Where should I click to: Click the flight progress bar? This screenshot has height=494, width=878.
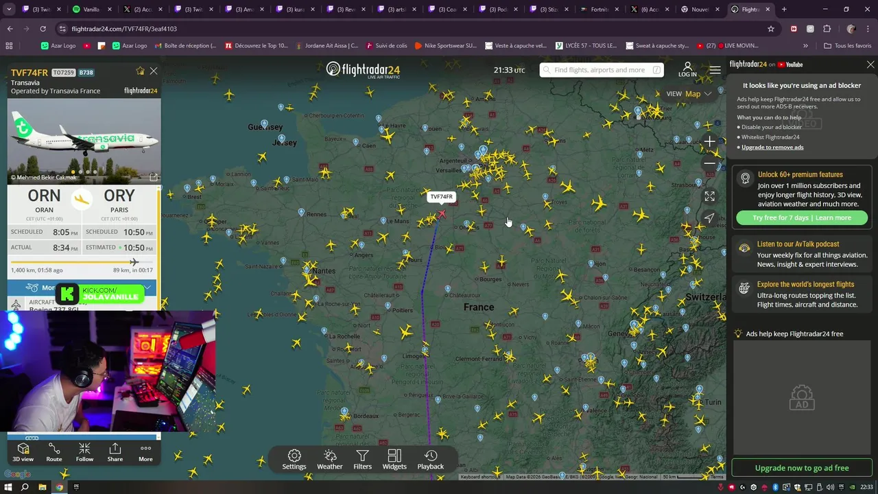pyautogui.click(x=82, y=262)
